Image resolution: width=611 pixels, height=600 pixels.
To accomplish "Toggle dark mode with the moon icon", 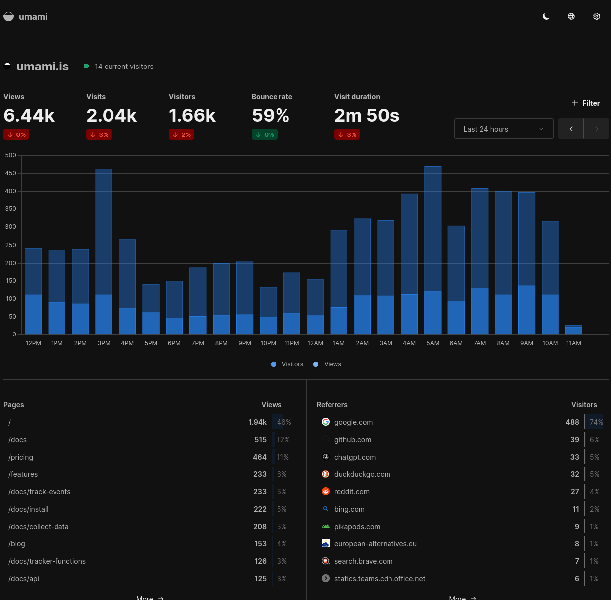I will click(x=546, y=16).
